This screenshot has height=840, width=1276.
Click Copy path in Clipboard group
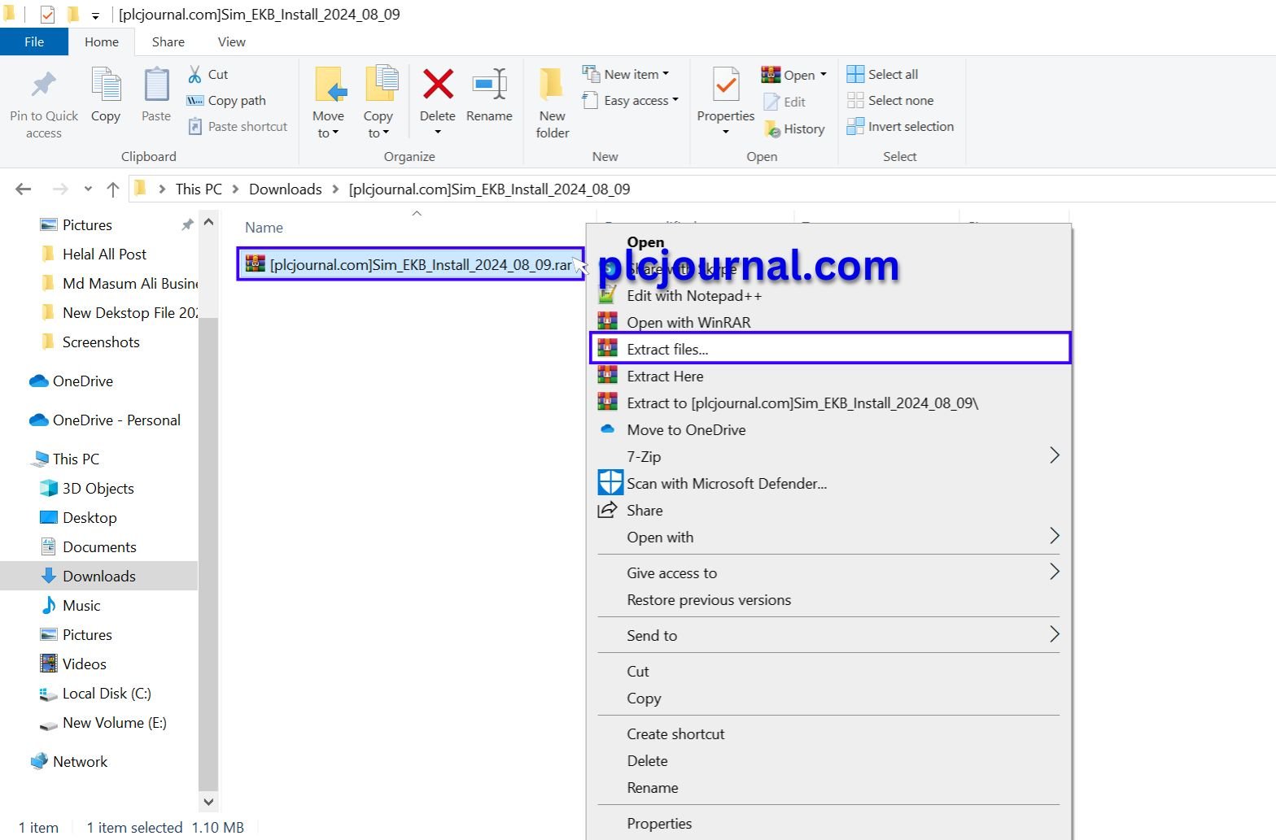pyautogui.click(x=227, y=101)
